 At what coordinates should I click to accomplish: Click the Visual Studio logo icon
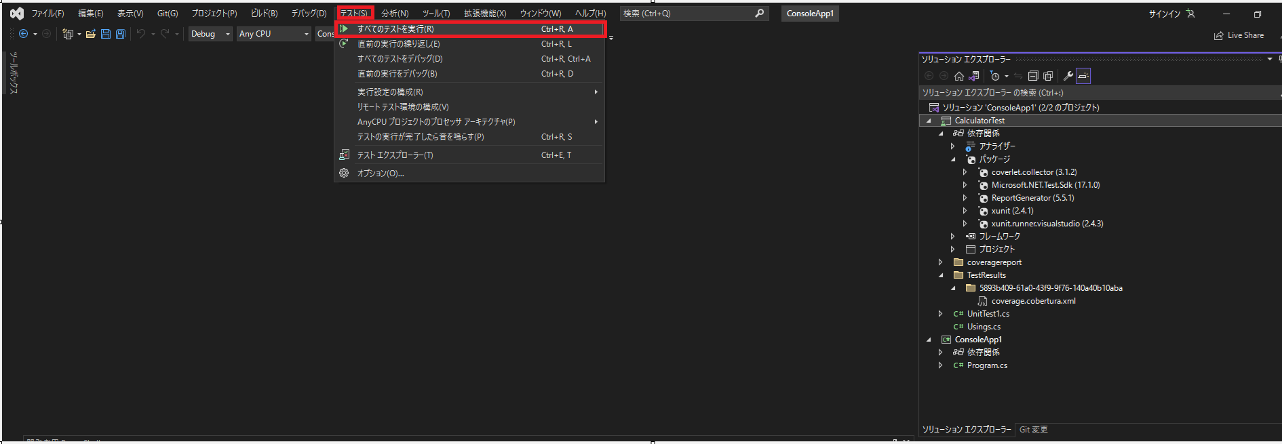tap(17, 13)
